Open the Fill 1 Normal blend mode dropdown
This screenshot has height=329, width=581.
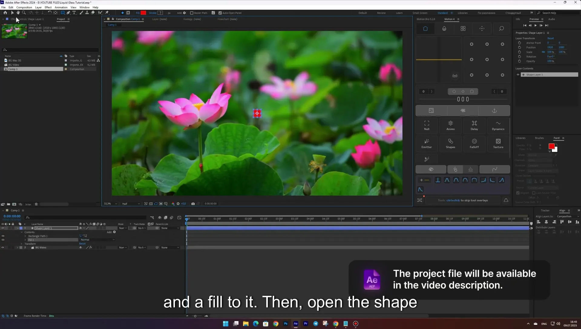click(97, 240)
